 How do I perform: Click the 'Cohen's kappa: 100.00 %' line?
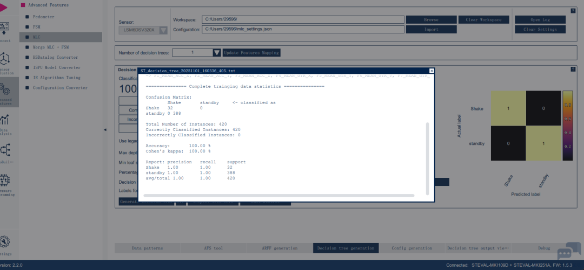[x=178, y=151]
